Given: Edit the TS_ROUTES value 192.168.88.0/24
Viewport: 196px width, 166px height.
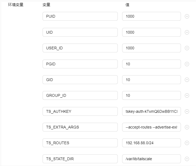Looking at the screenshot, I should pyautogui.click(x=151, y=143).
